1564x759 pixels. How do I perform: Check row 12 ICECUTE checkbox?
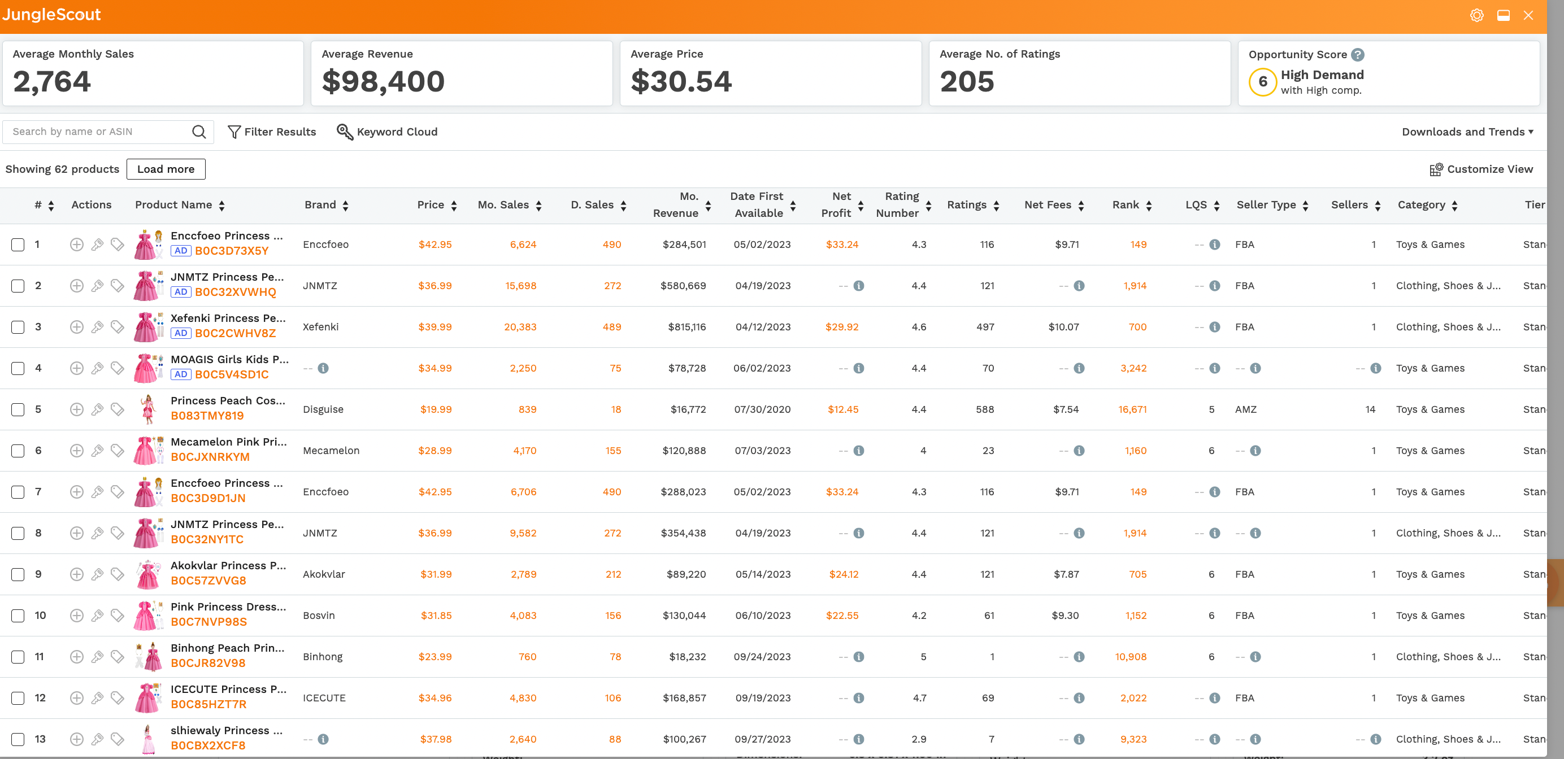[18, 699]
